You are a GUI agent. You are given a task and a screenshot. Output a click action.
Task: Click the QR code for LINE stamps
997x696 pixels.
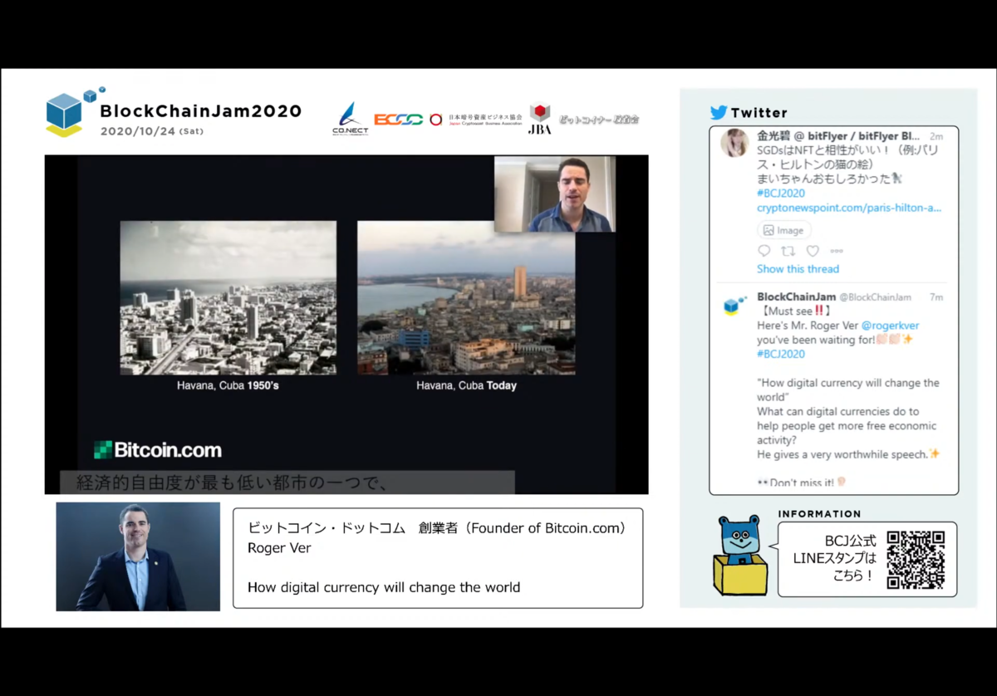coord(916,560)
